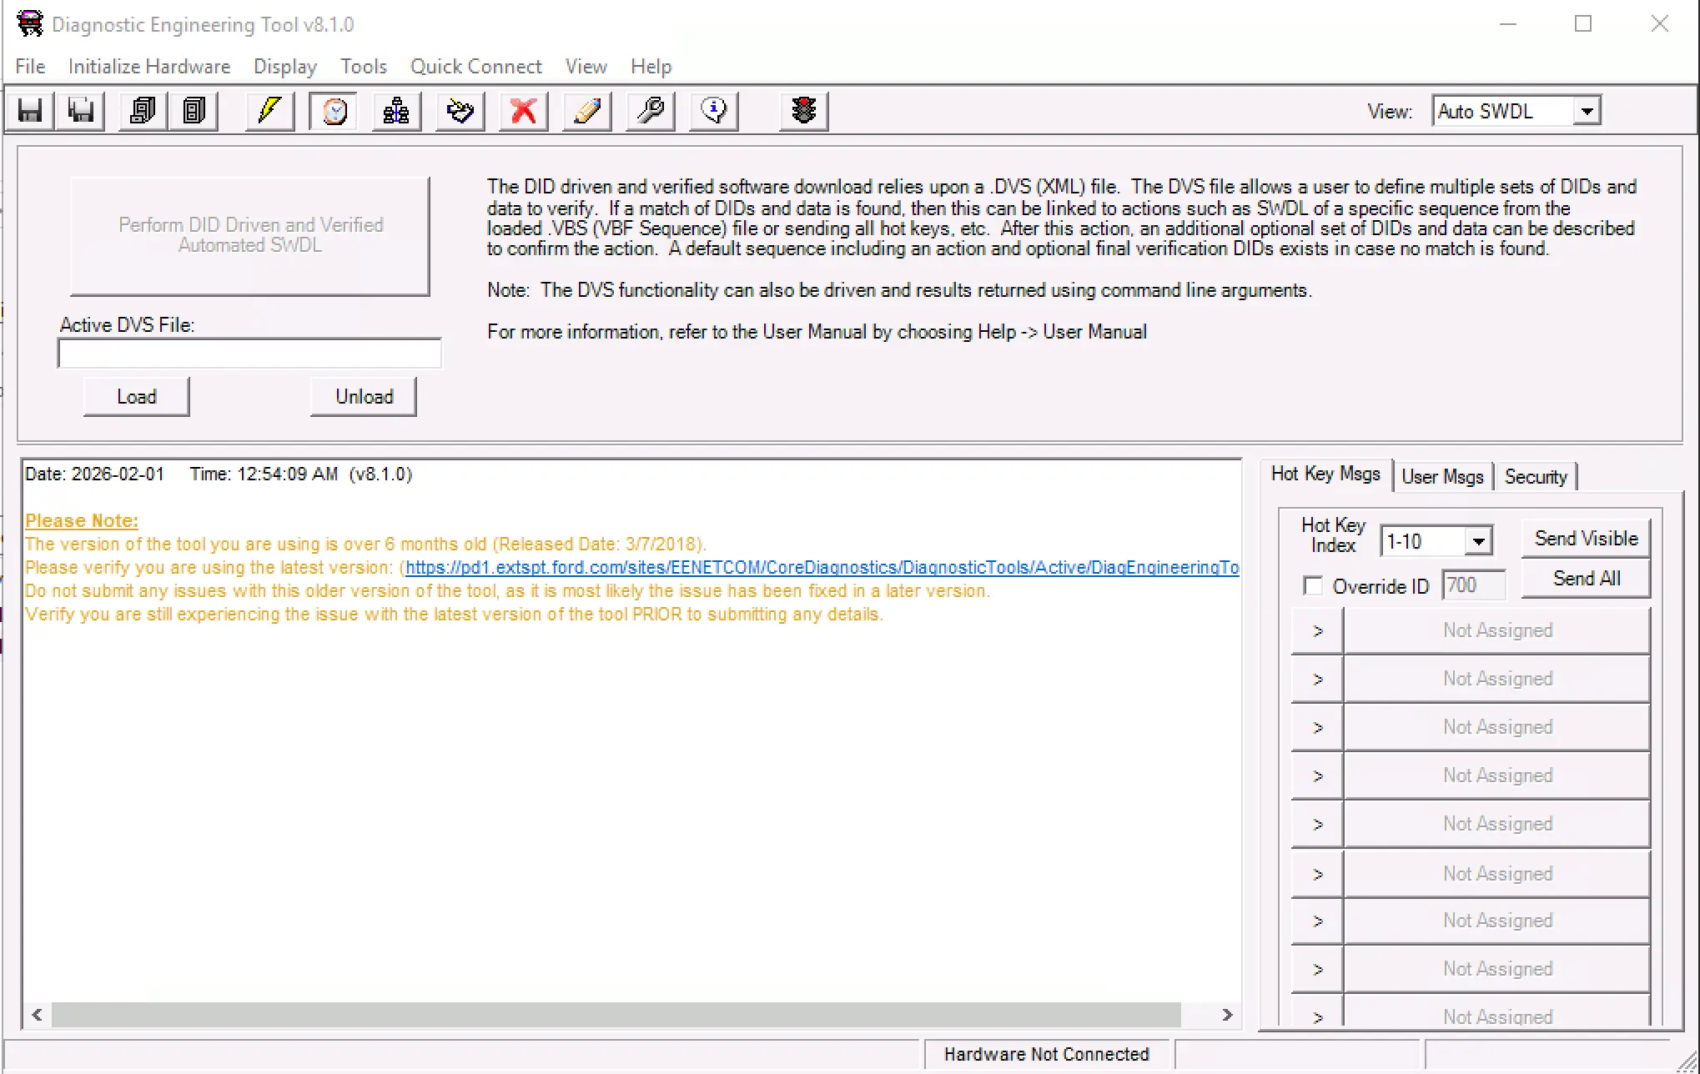Click the single floppy disk save icon
1700x1074 pixels.
[x=30, y=111]
